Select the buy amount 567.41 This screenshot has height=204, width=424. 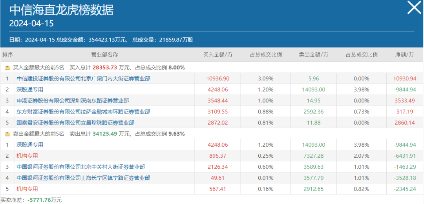[x=217, y=189]
